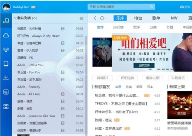Open the game controller icon
The image size is (192, 136).
tap(182, 7)
